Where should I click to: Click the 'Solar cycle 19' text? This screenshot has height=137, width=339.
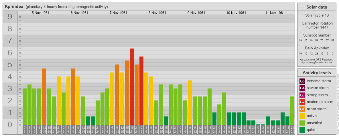316,15
